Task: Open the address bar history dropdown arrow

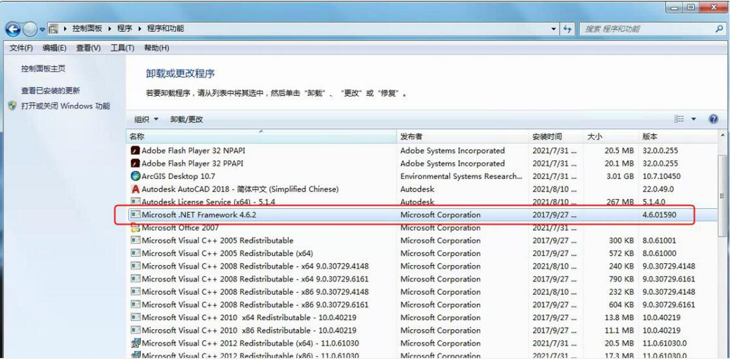Action: point(553,29)
